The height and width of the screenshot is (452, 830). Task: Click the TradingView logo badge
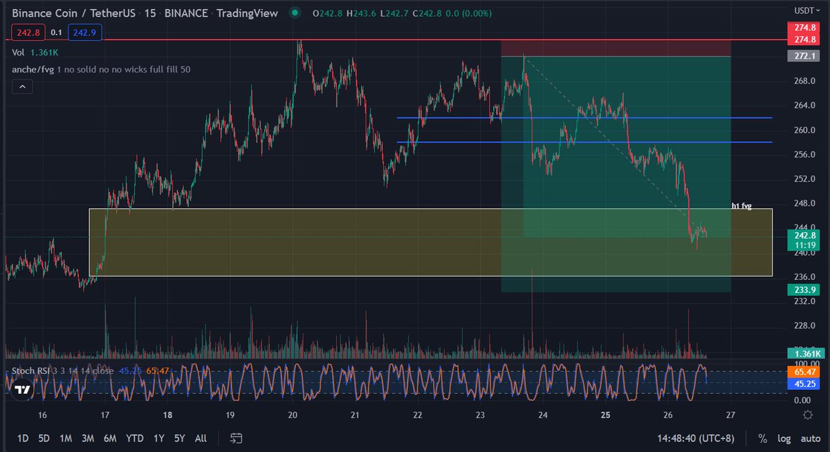point(23,390)
